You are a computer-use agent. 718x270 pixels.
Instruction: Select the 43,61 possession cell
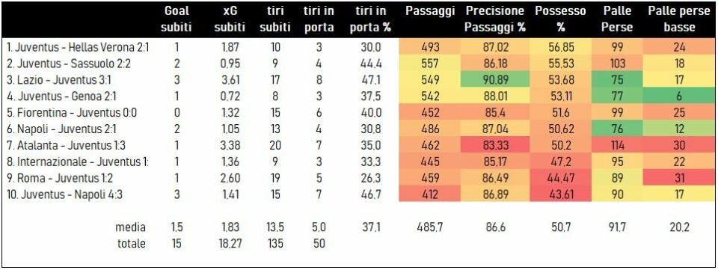click(560, 194)
